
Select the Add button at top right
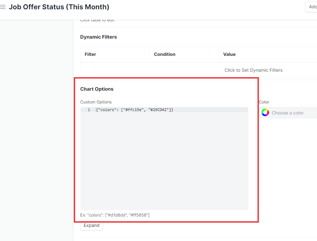312,7
